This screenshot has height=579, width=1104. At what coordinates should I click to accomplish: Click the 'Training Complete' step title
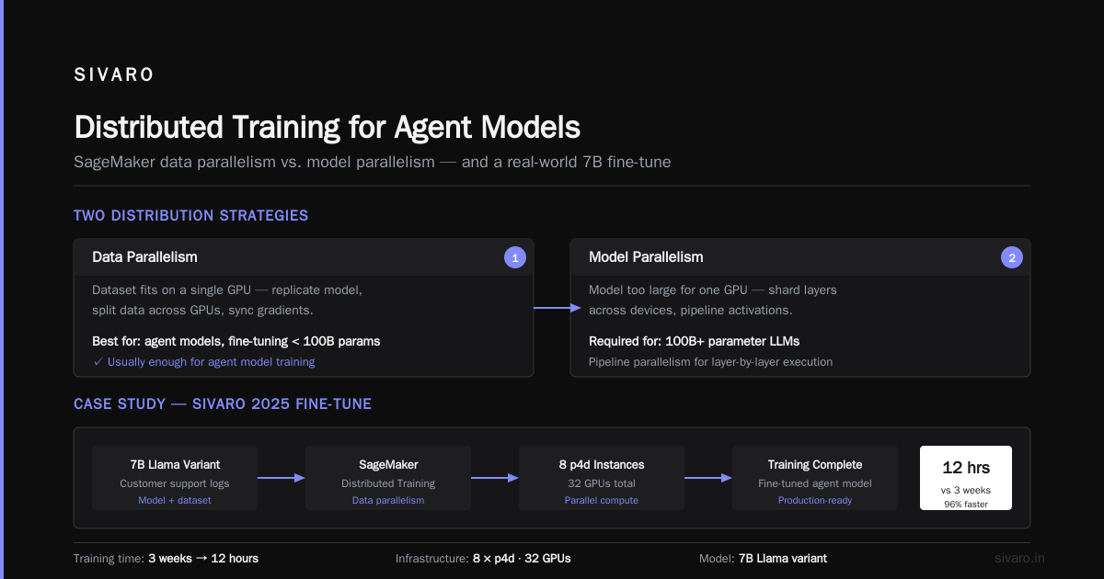(815, 465)
